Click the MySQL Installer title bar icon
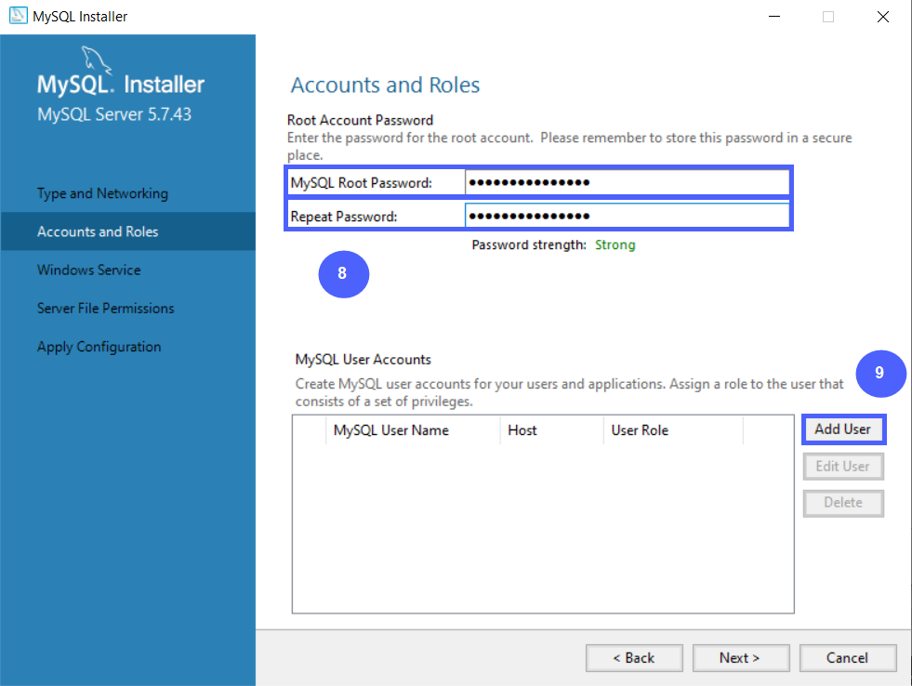This screenshot has width=912, height=686. coord(17,15)
